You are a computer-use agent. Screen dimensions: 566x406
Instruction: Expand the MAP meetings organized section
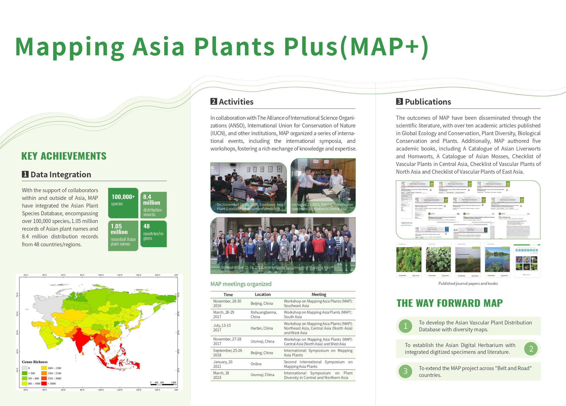pyautogui.click(x=241, y=284)
